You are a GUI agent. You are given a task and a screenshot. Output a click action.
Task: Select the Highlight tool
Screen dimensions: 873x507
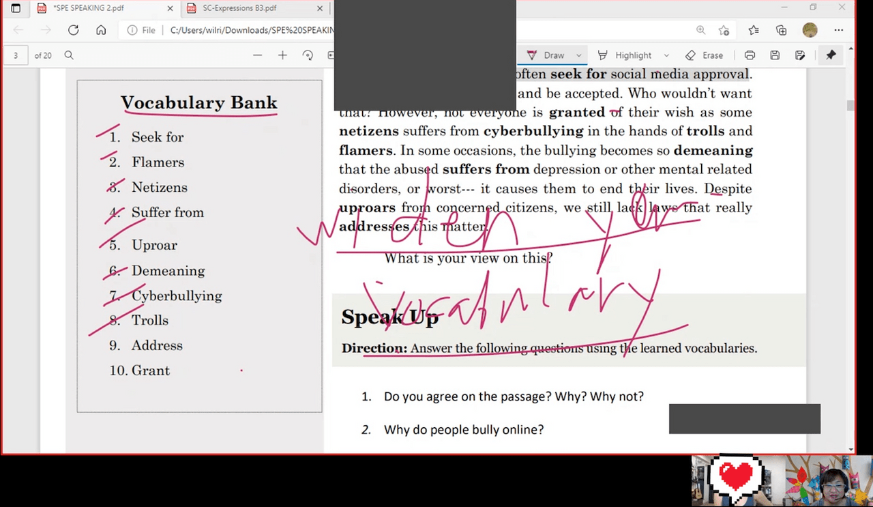[x=625, y=55]
